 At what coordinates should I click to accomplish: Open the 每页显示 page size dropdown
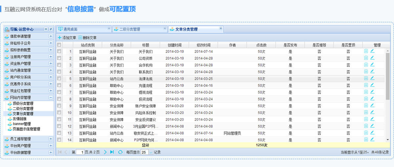[x=151, y=152]
